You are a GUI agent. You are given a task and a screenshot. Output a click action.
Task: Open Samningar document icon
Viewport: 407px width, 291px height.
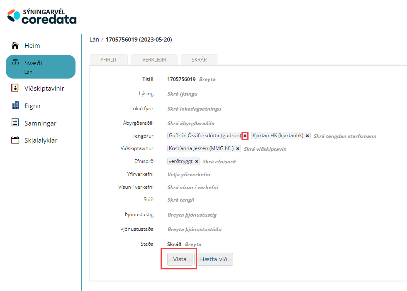click(x=15, y=123)
